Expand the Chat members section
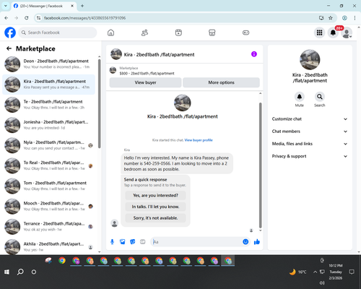This screenshot has height=289, width=361. coord(310,131)
